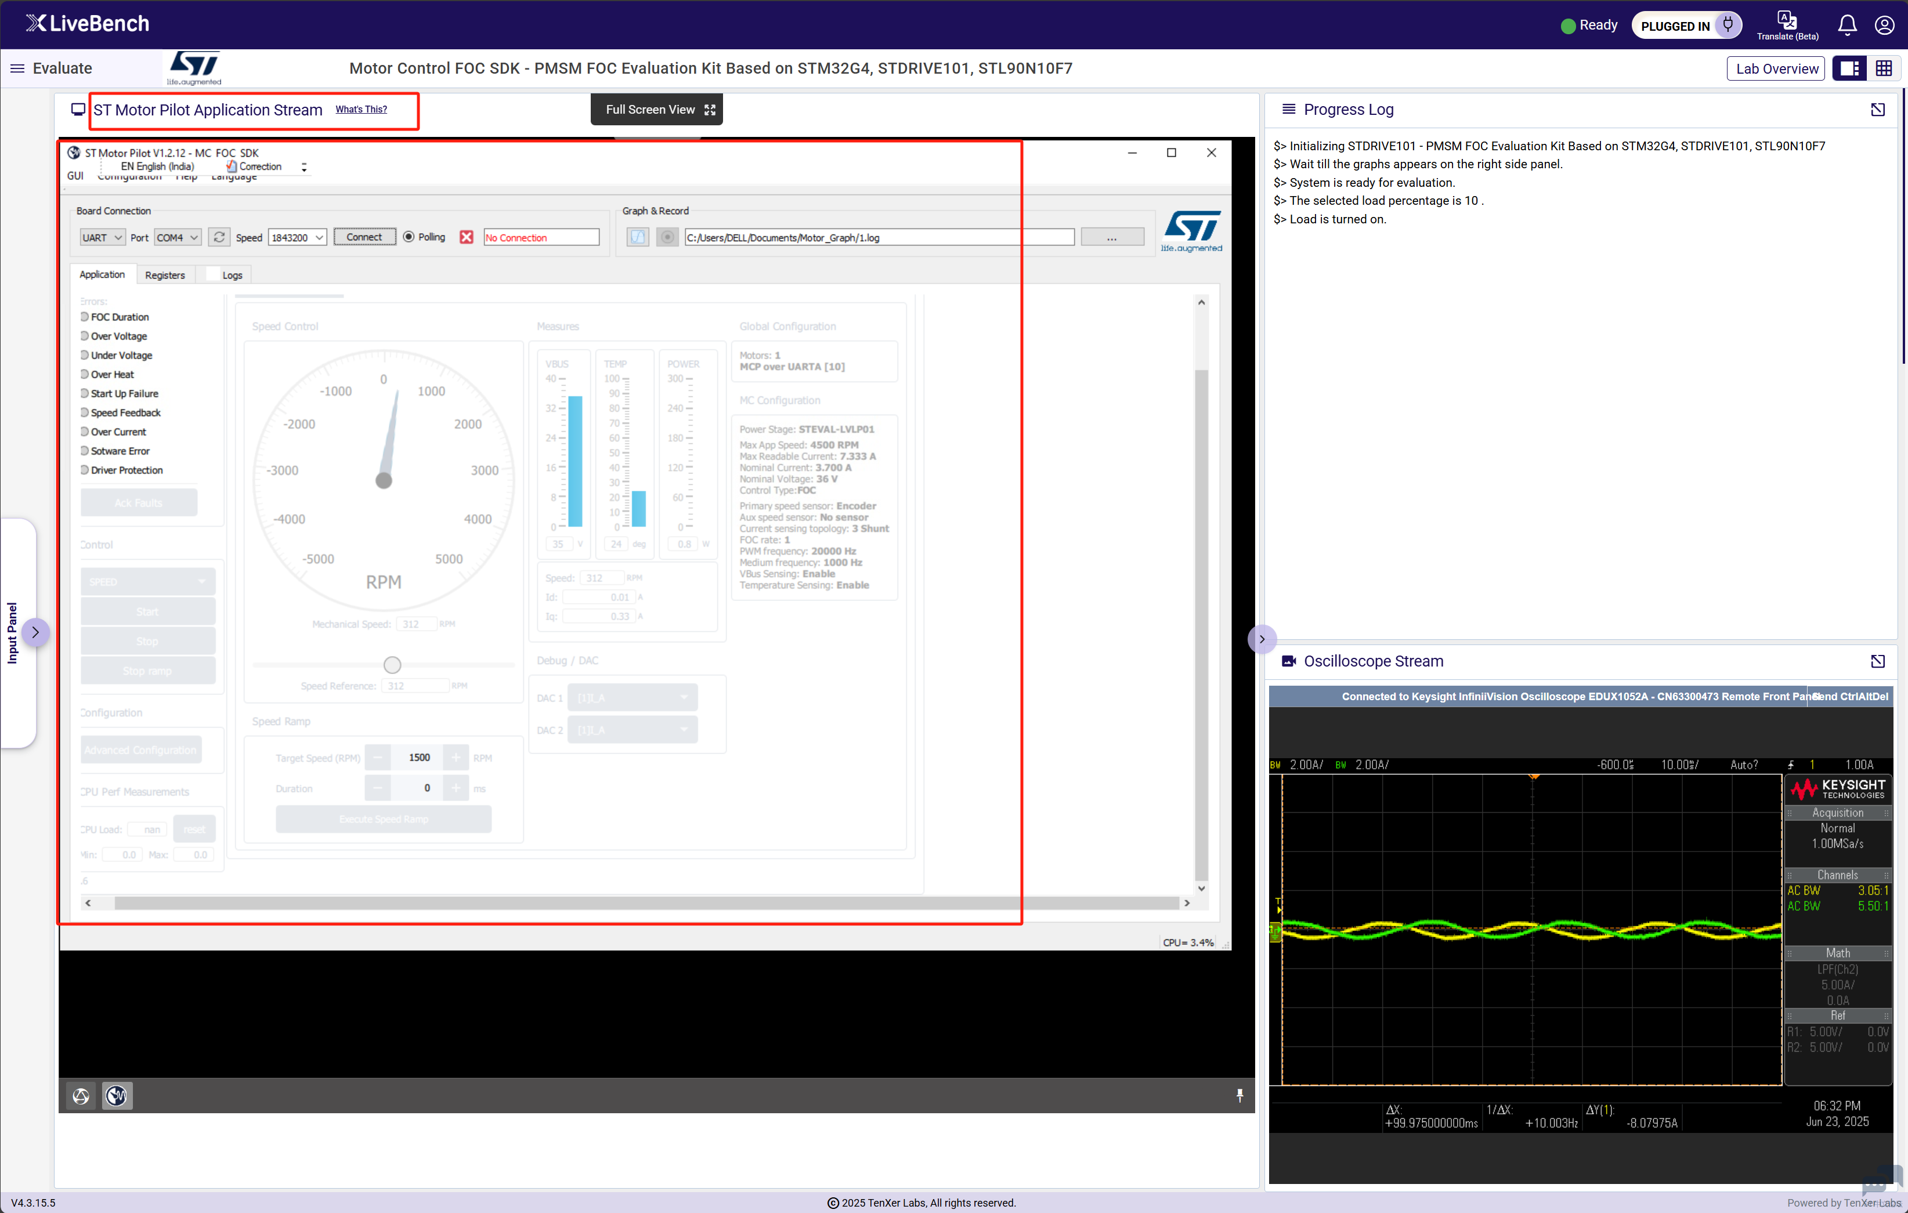Open the EN English (India) language selector
The width and height of the screenshot is (1908, 1213).
click(x=157, y=166)
